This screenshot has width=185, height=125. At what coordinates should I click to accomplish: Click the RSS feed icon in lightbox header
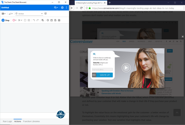181,41
